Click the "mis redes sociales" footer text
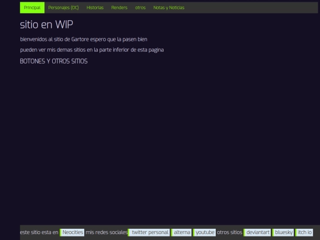Image resolution: width=320 pixels, height=240 pixels. tap(107, 232)
